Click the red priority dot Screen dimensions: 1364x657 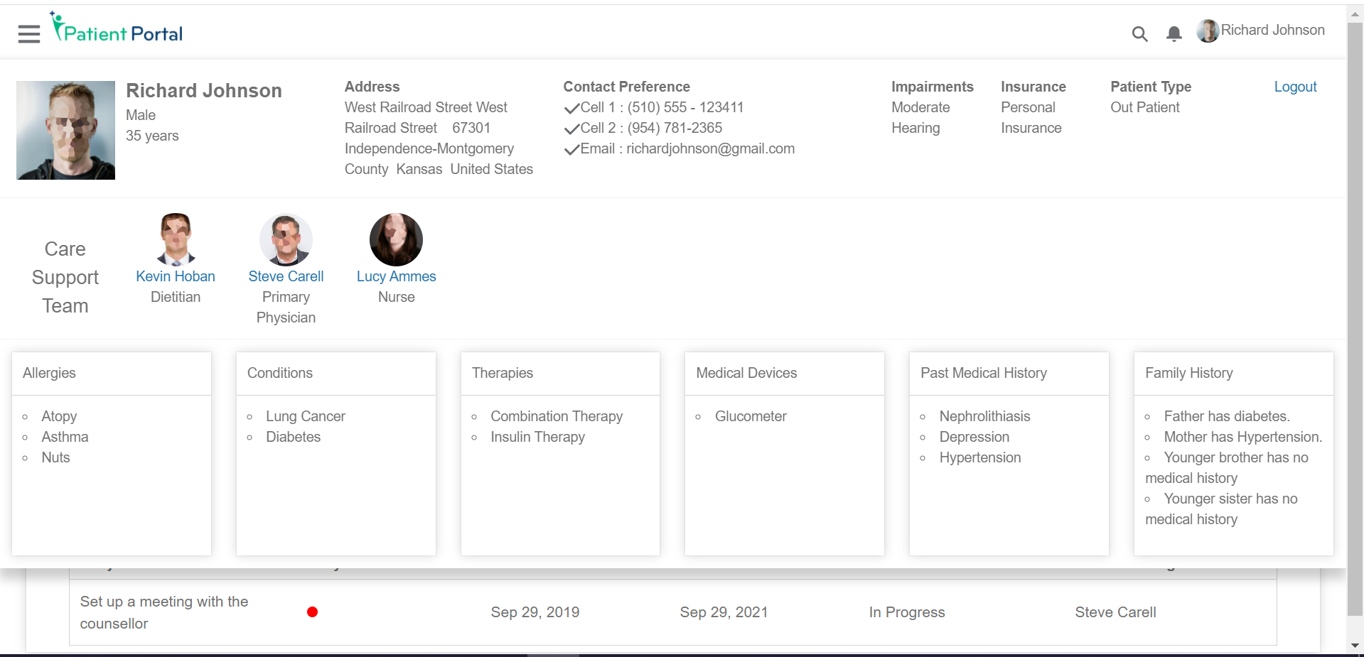[x=312, y=612]
